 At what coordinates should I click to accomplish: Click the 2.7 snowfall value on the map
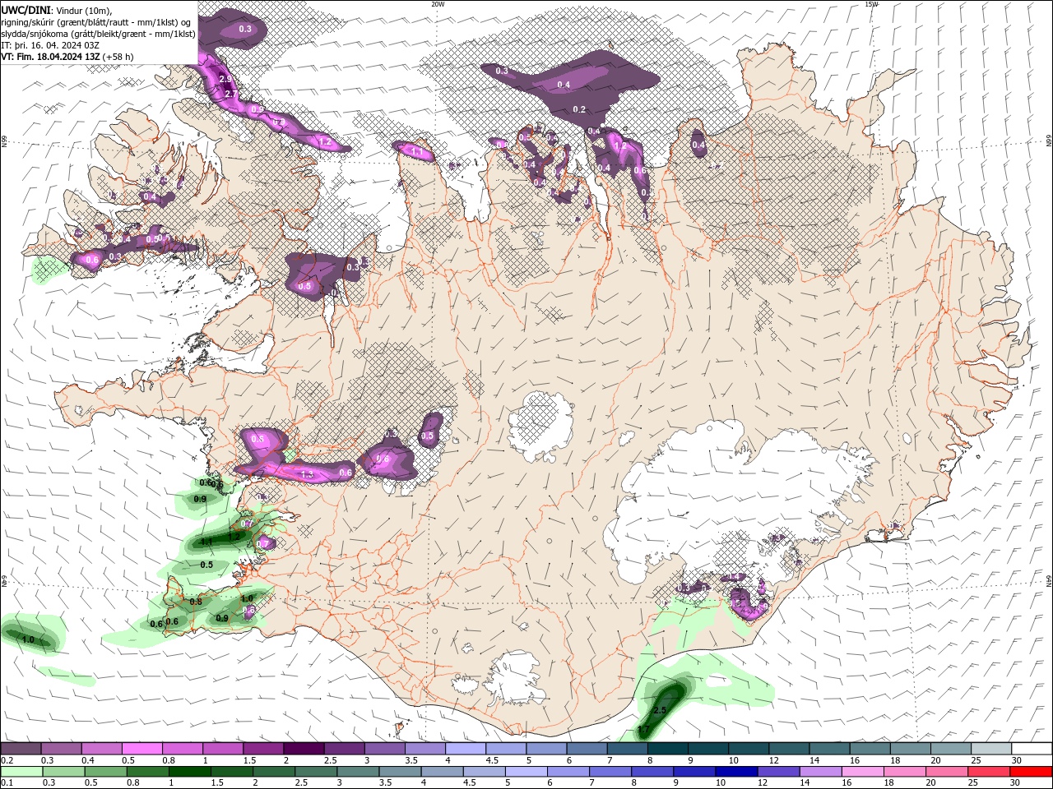pyautogui.click(x=231, y=95)
